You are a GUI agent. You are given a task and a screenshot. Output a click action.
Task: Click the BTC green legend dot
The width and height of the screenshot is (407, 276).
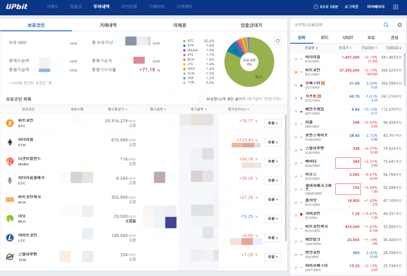coord(184,41)
